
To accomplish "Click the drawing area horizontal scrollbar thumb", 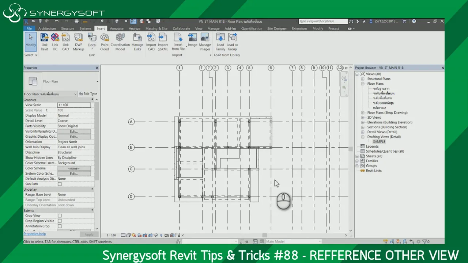I will (264, 235).
